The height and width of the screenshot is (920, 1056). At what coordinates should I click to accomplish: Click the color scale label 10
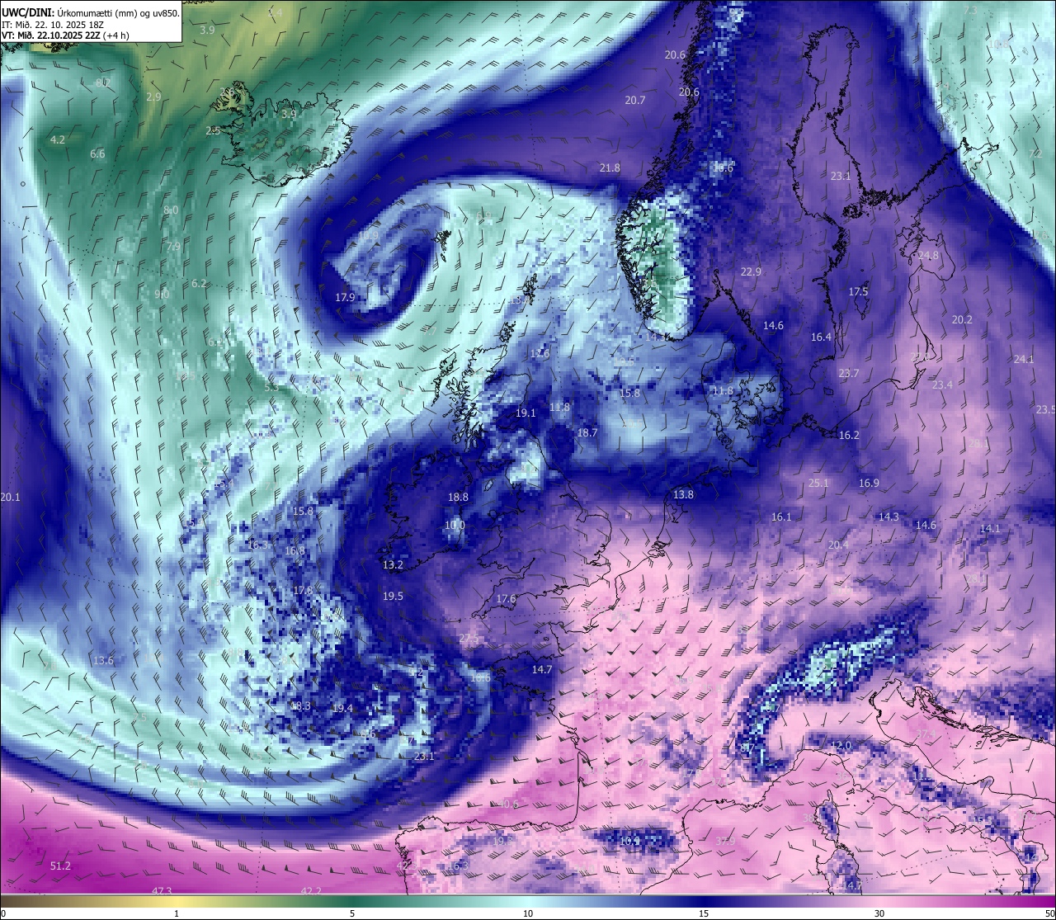(x=528, y=913)
